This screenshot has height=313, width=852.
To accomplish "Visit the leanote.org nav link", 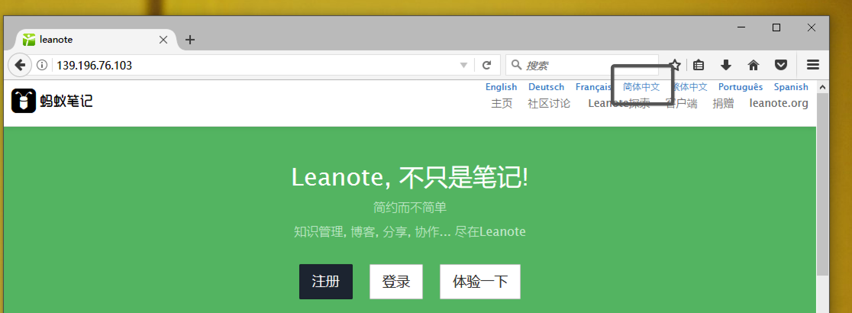I will pyautogui.click(x=779, y=103).
